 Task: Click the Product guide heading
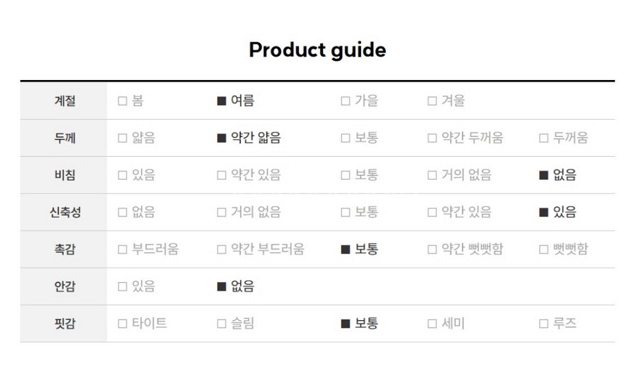tap(317, 50)
